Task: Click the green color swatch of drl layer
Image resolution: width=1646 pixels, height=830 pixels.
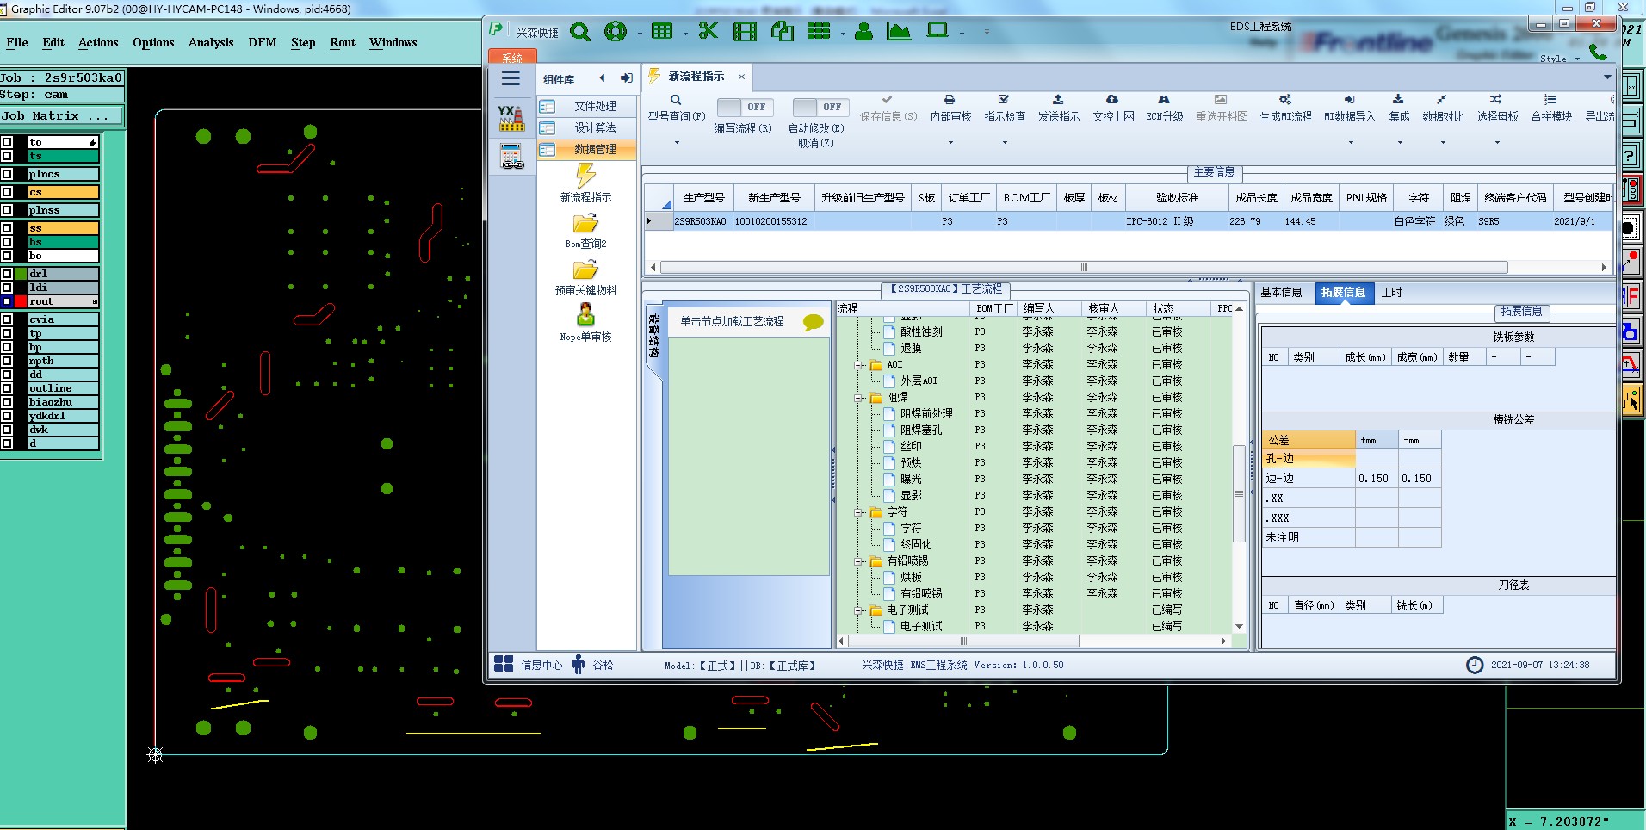Action: coord(21,274)
